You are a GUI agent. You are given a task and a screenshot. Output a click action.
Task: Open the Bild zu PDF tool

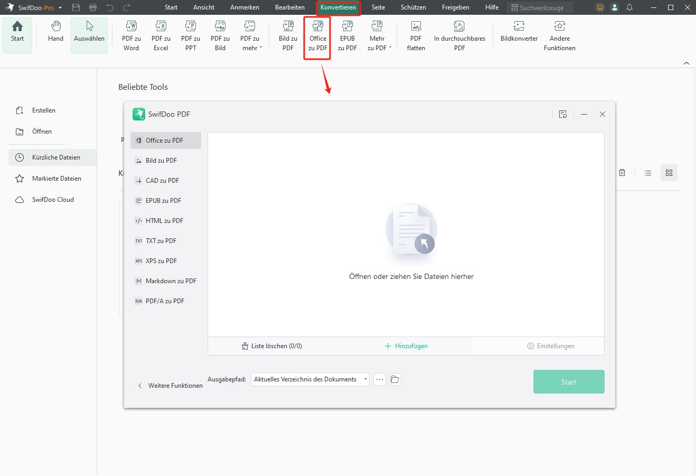pyautogui.click(x=288, y=36)
